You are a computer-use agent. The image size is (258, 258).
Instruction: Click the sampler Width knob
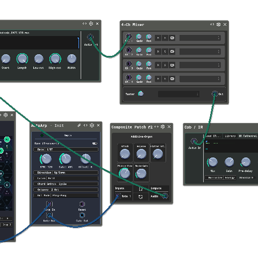pyautogui.click(x=72, y=59)
